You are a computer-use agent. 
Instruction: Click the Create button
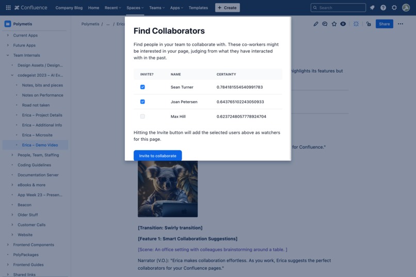228,8
